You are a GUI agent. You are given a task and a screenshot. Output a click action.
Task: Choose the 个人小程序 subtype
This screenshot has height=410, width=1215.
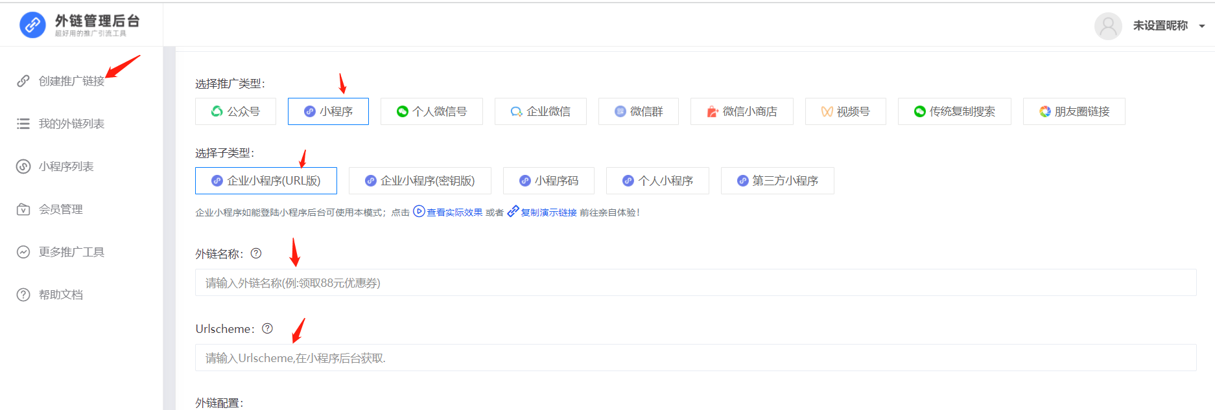pos(657,181)
